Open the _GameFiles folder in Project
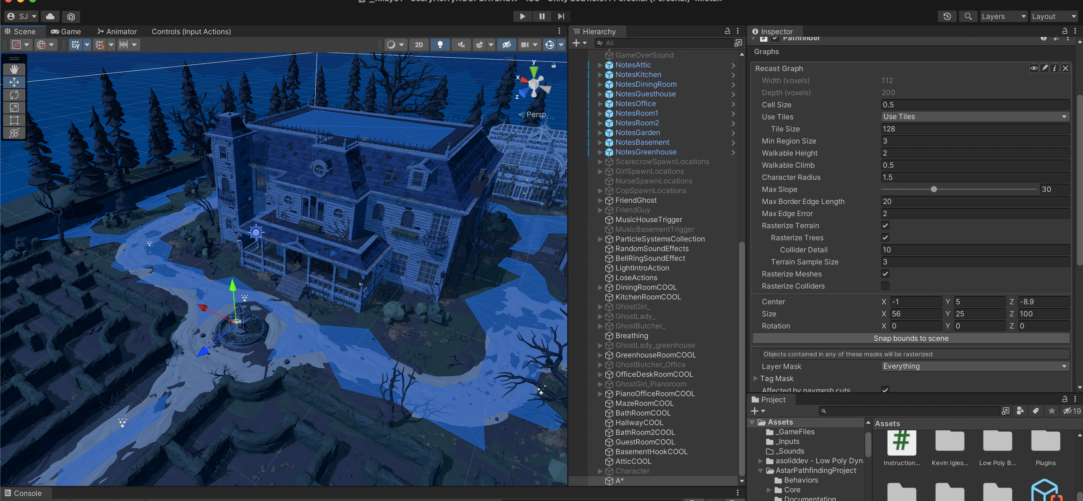Screen dimensions: 1083x501 [x=795, y=432]
